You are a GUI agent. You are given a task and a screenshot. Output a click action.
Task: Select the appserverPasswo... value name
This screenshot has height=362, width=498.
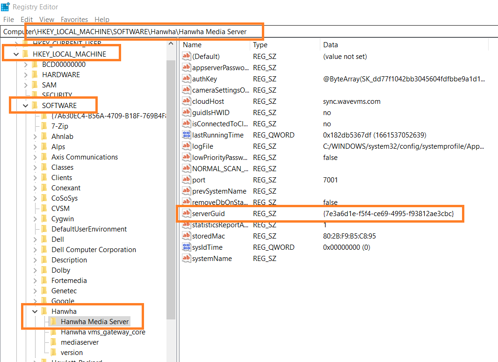click(220, 68)
